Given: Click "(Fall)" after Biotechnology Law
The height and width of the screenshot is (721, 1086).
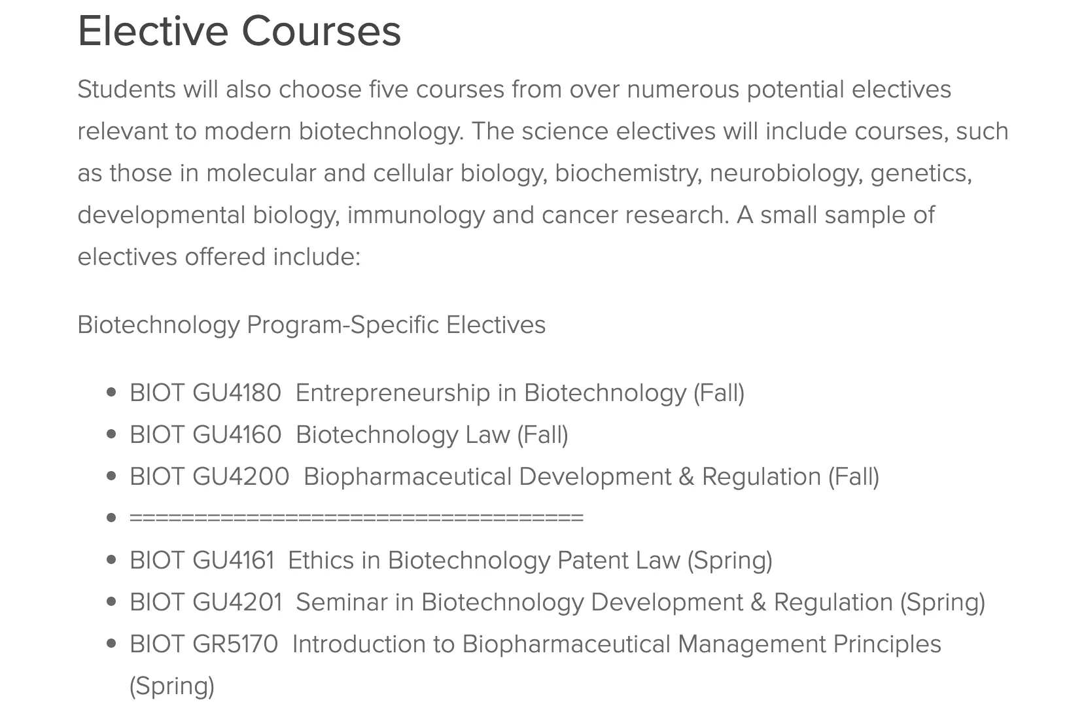Looking at the screenshot, I should pos(542,434).
